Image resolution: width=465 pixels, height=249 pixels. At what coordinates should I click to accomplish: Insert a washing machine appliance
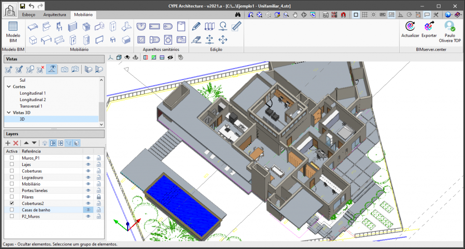[168, 39]
